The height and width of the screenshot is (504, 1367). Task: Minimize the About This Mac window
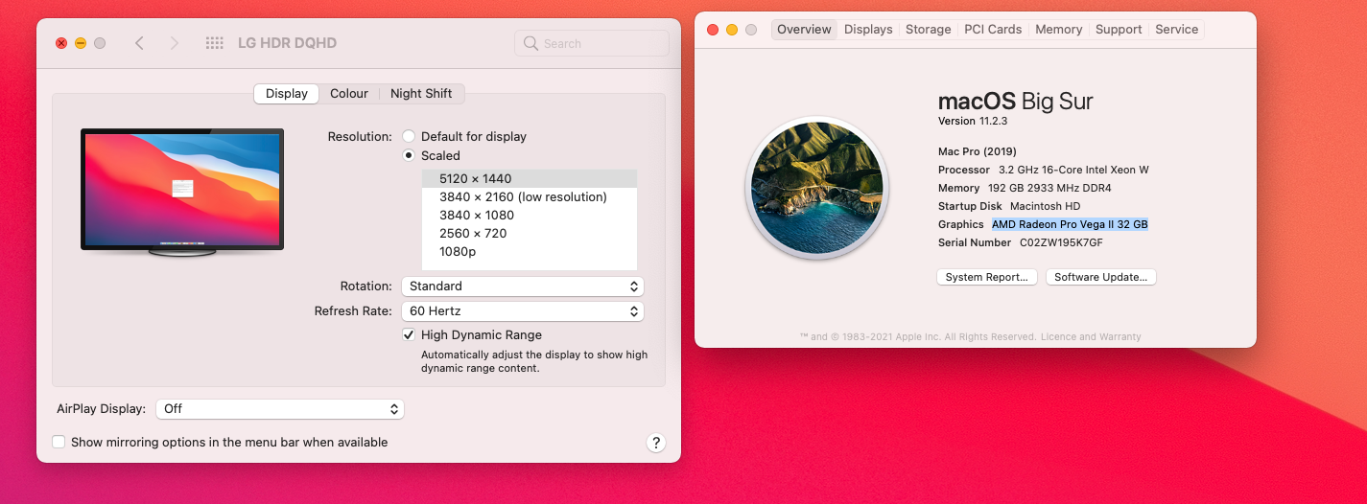pyautogui.click(x=732, y=30)
